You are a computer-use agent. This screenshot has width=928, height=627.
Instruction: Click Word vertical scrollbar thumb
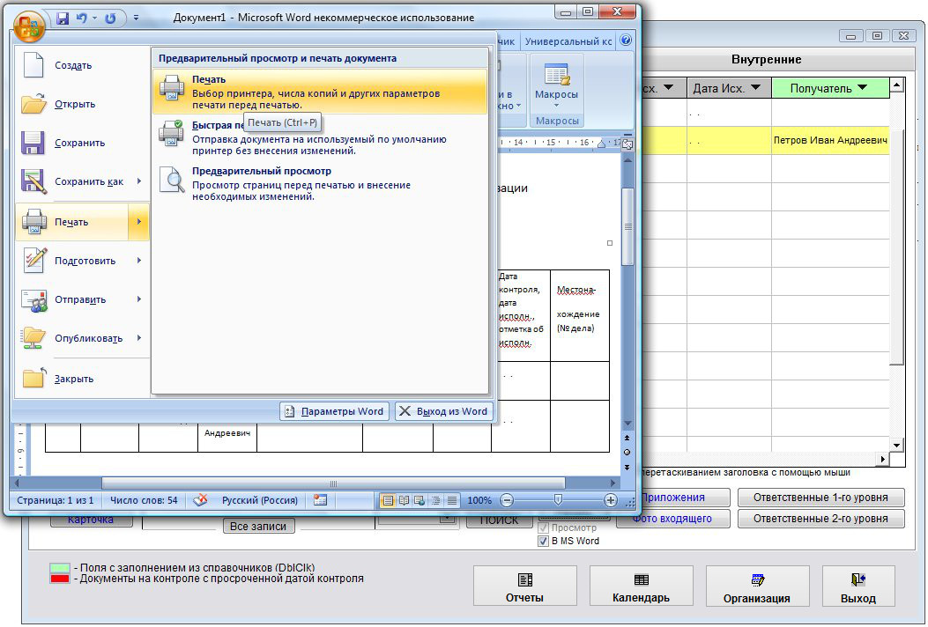tap(627, 226)
